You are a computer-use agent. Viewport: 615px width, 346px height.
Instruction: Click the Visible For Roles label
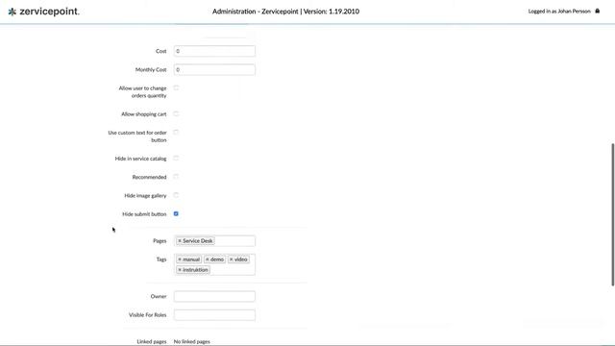click(147, 315)
